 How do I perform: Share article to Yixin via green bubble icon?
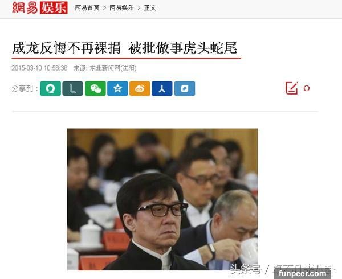tap(51, 88)
